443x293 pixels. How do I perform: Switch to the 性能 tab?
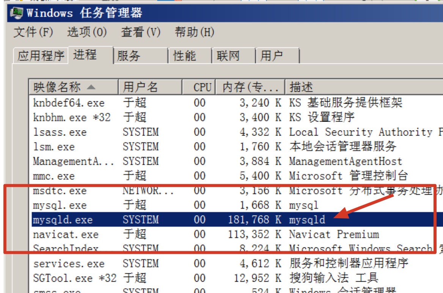pos(185,56)
